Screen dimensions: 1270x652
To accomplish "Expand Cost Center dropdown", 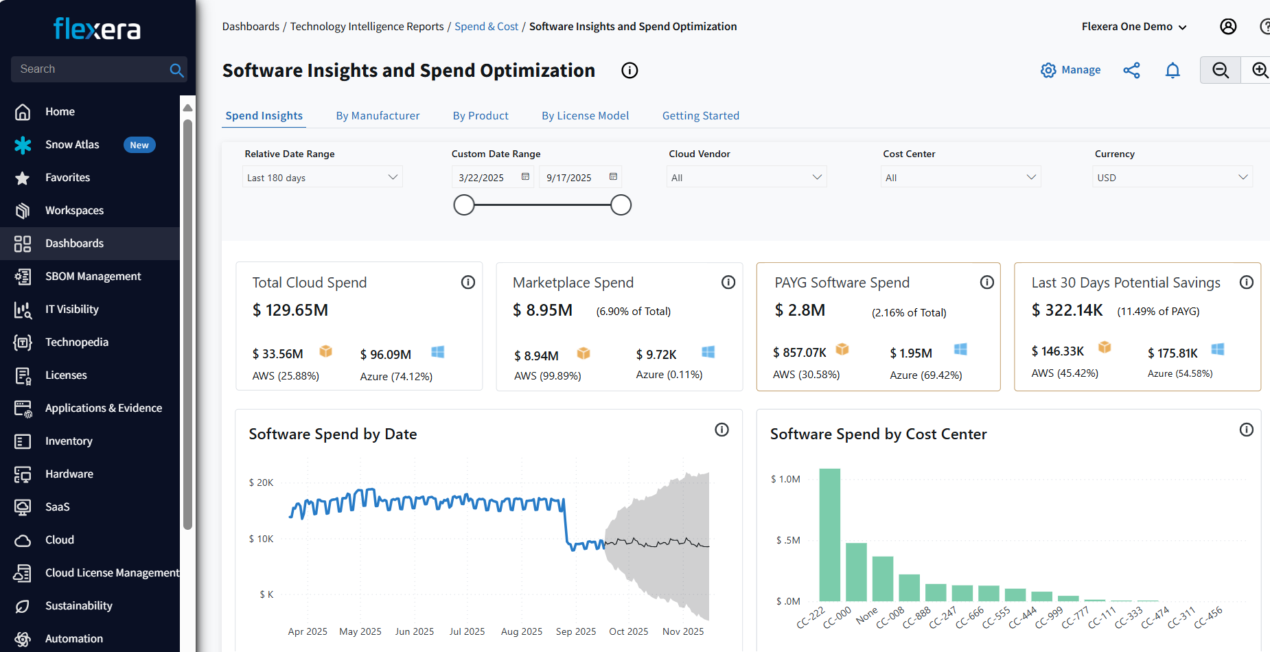I will click(x=961, y=177).
